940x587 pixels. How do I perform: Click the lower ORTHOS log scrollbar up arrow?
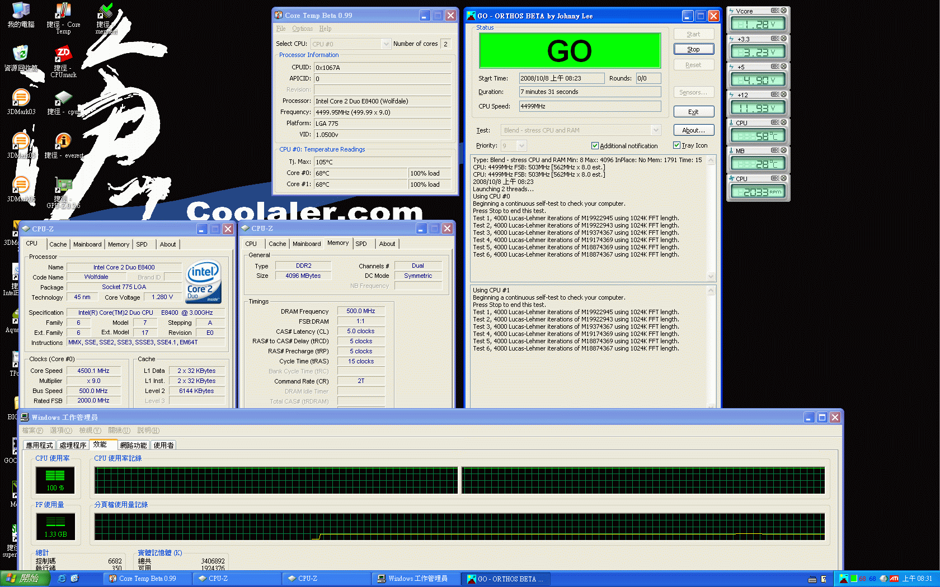click(711, 291)
